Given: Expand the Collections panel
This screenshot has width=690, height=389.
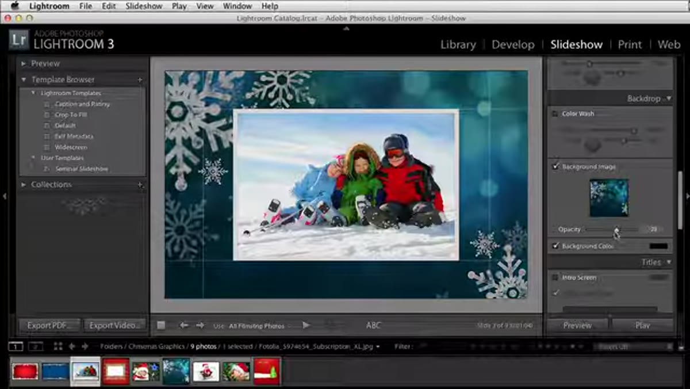Looking at the screenshot, I should 24,185.
